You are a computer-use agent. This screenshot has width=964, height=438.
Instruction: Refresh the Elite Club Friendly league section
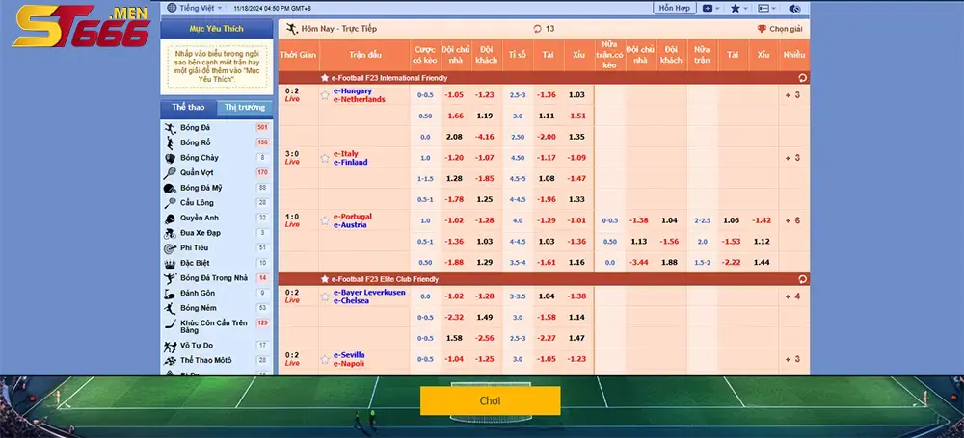802,279
